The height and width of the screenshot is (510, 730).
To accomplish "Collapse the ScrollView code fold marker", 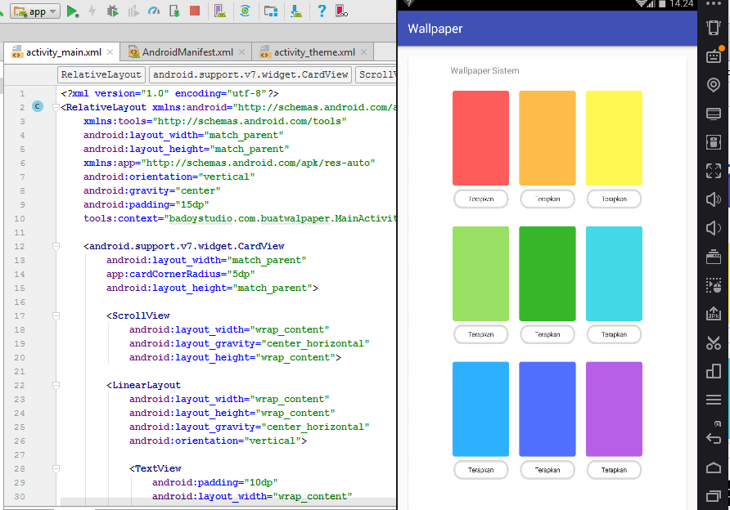I will coord(56,315).
